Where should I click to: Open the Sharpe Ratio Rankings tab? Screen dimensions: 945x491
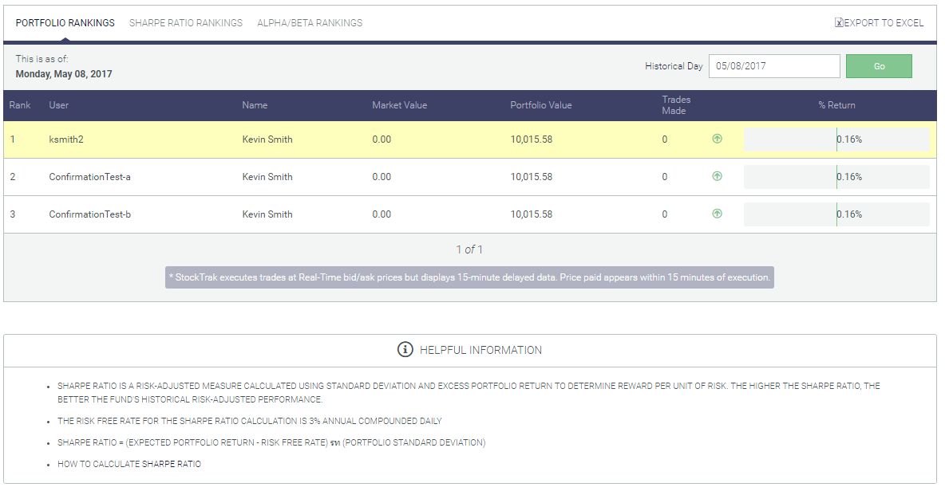[x=186, y=23]
